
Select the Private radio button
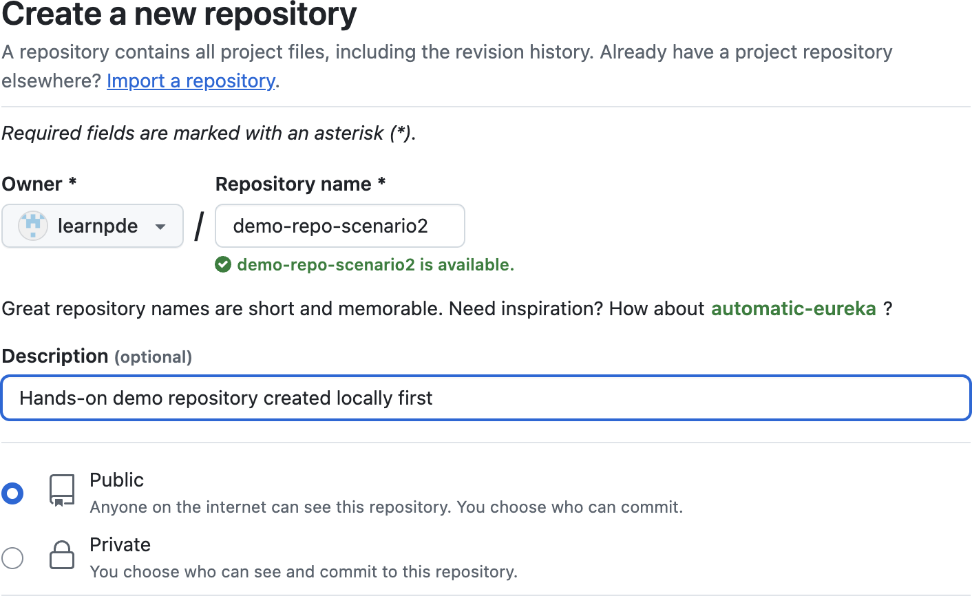pos(12,557)
